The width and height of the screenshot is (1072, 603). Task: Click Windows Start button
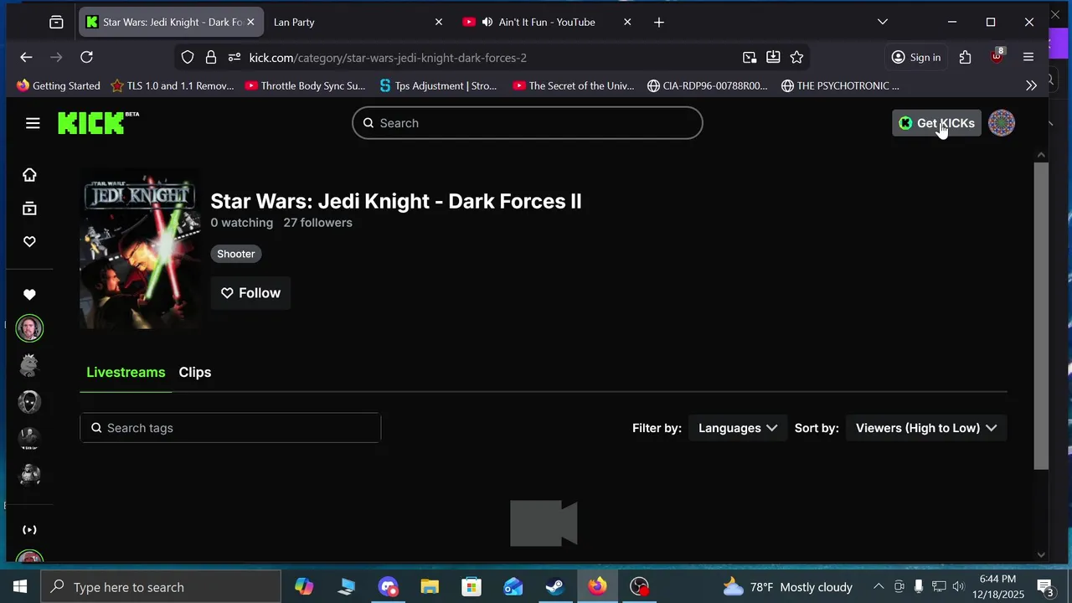(x=20, y=587)
